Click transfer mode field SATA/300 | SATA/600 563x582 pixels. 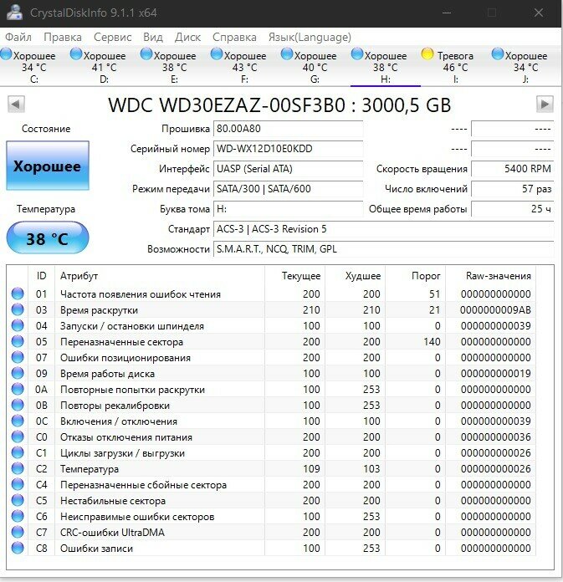click(x=288, y=189)
